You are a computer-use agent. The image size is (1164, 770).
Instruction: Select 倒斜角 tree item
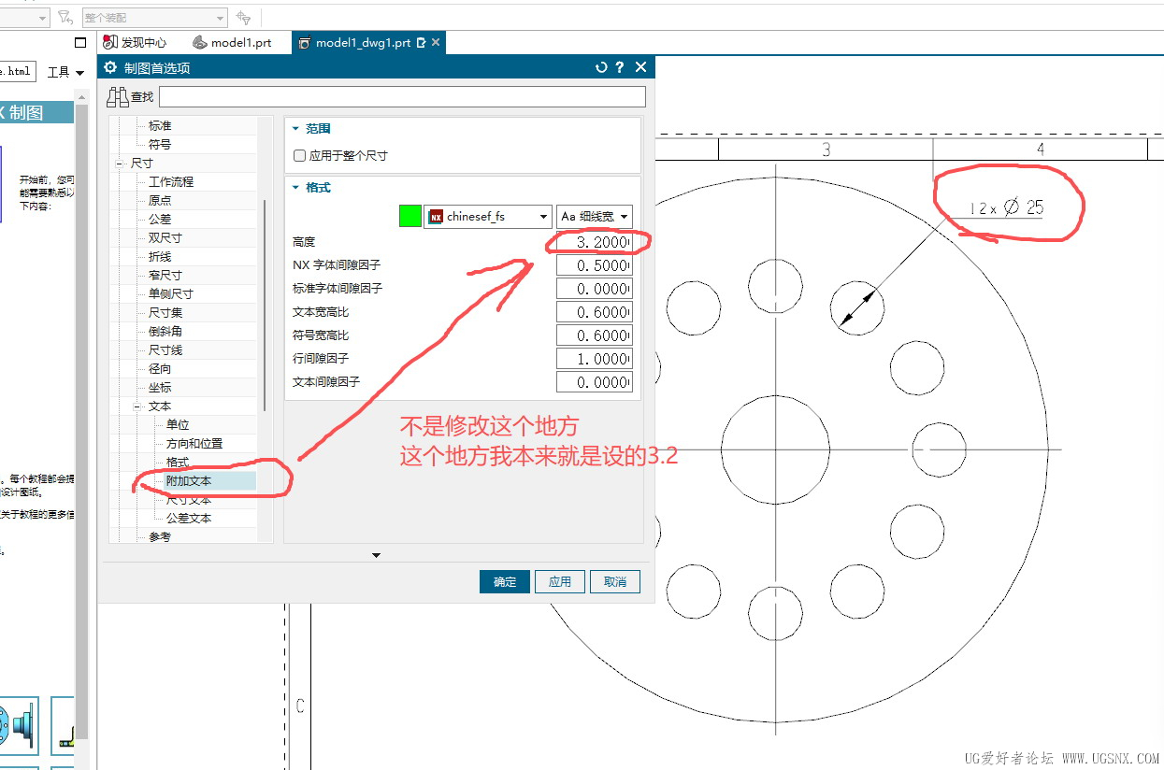click(165, 332)
